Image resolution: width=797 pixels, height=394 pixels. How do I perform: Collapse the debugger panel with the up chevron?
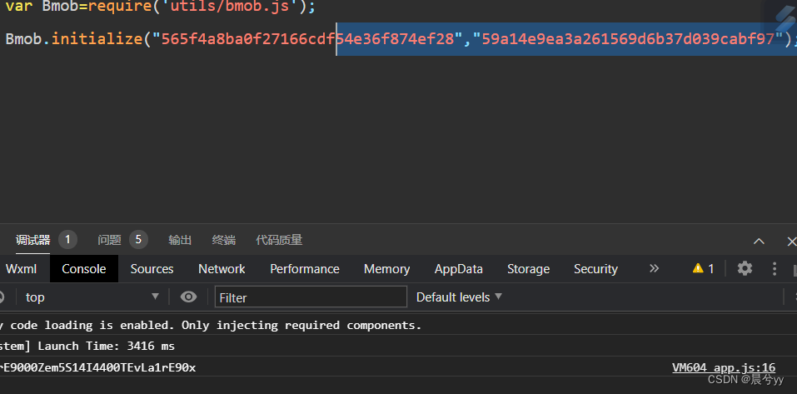coord(759,241)
